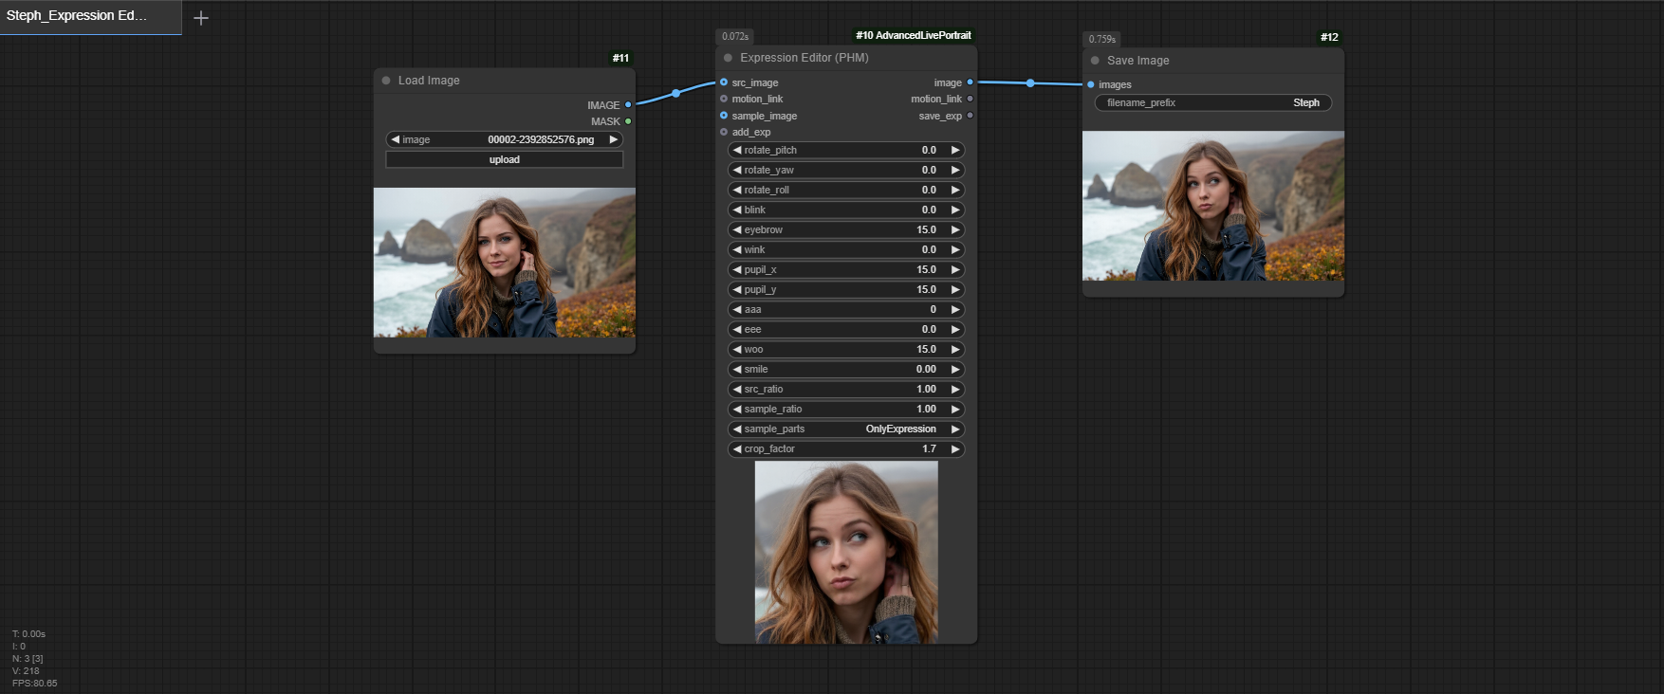Select previous option for sample_parts
Screen dimensions: 1664x694
pyautogui.click(x=737, y=429)
